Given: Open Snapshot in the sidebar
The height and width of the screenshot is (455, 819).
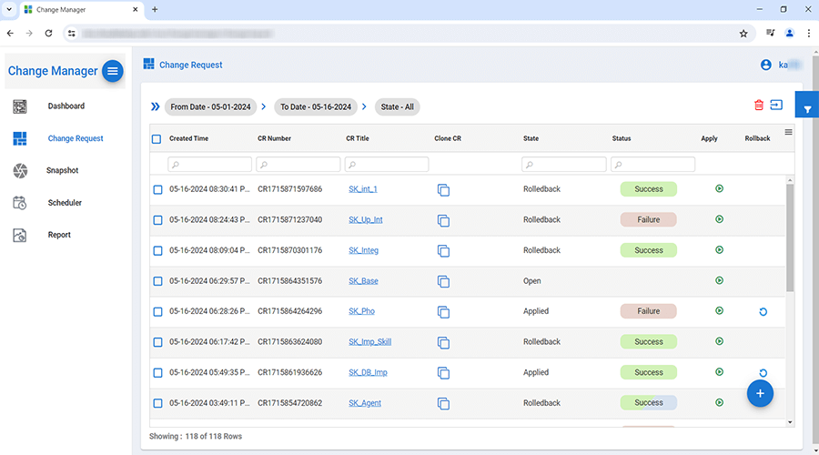Looking at the screenshot, I should [63, 170].
